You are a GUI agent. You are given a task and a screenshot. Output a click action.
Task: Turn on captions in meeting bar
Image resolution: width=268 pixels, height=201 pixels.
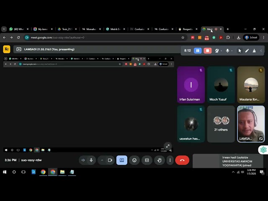click(147, 160)
